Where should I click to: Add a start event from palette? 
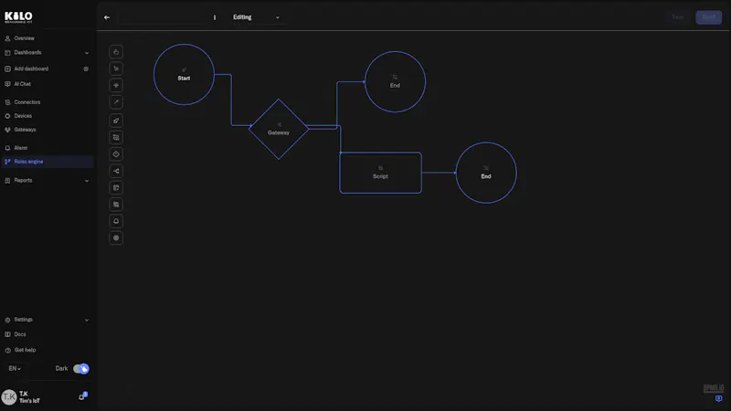coord(116,121)
